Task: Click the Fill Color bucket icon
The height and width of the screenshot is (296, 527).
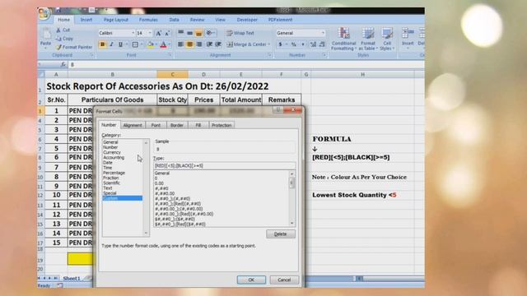Action: click(151, 44)
